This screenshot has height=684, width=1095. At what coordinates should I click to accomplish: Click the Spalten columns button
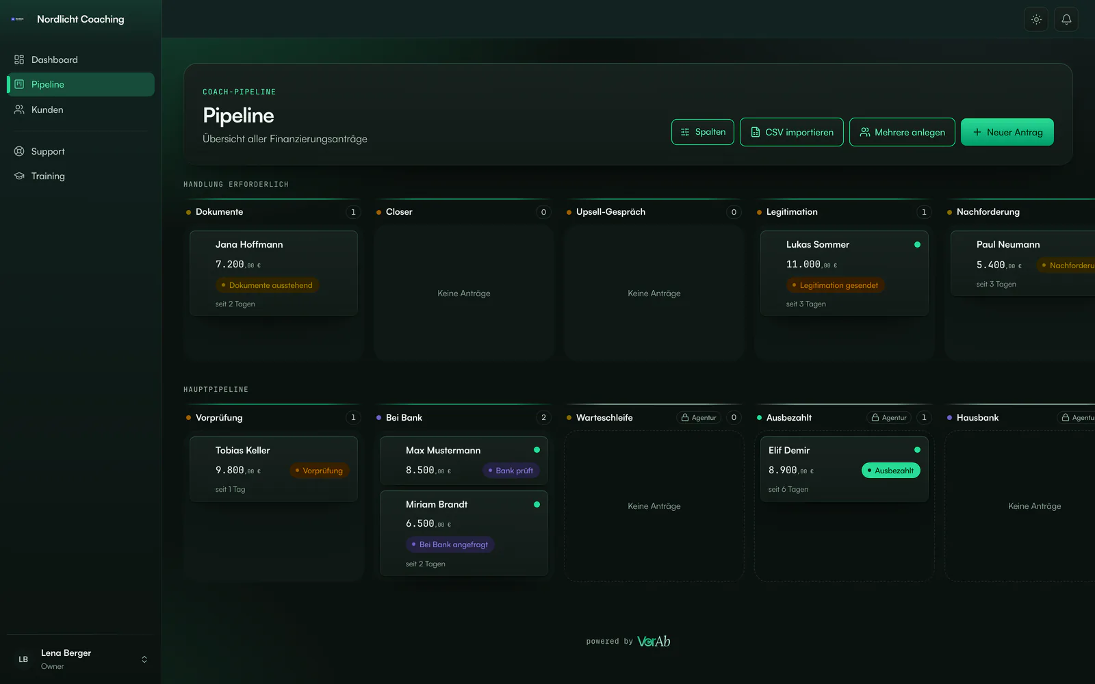703,132
